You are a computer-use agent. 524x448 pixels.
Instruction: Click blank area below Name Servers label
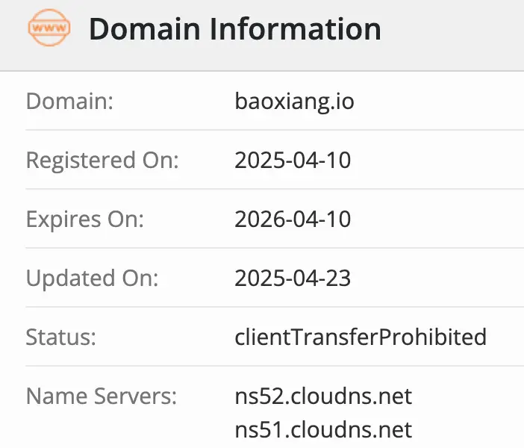point(102,431)
